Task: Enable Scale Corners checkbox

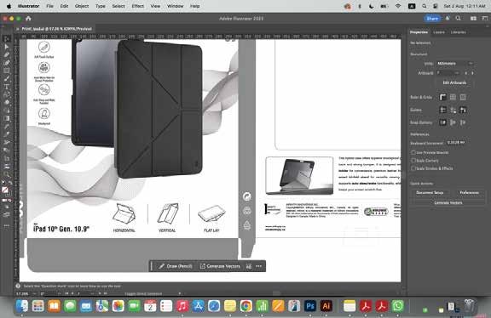Action: pos(413,160)
